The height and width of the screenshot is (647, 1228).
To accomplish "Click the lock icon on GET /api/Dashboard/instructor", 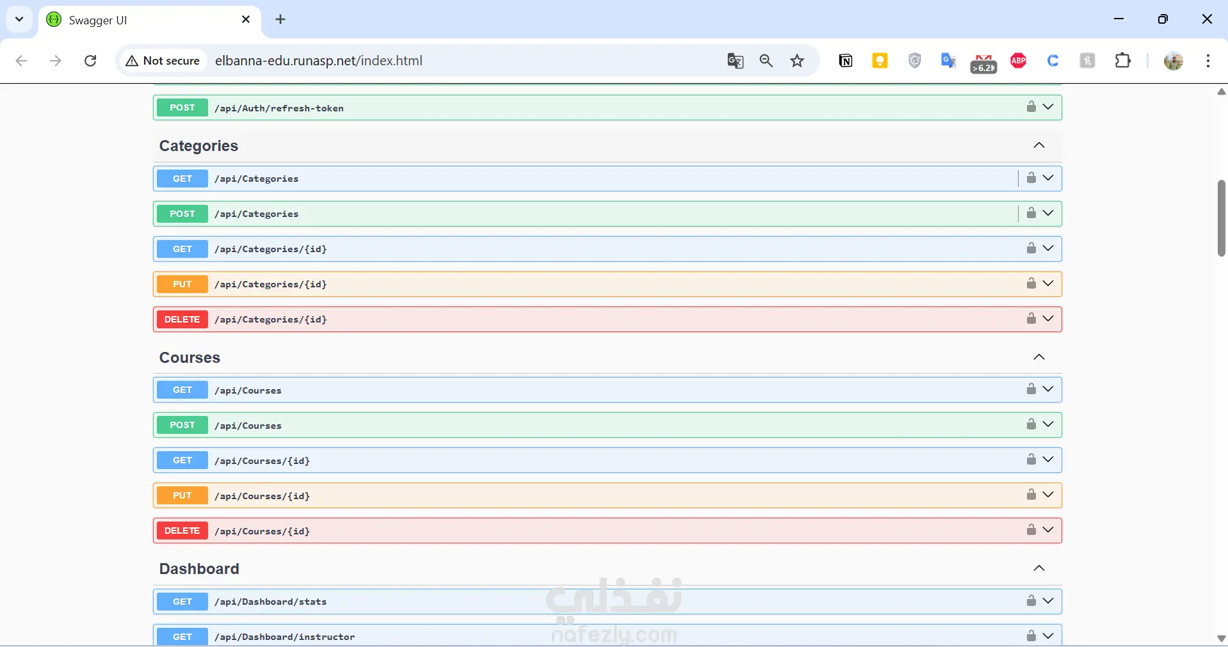I will (x=1031, y=636).
